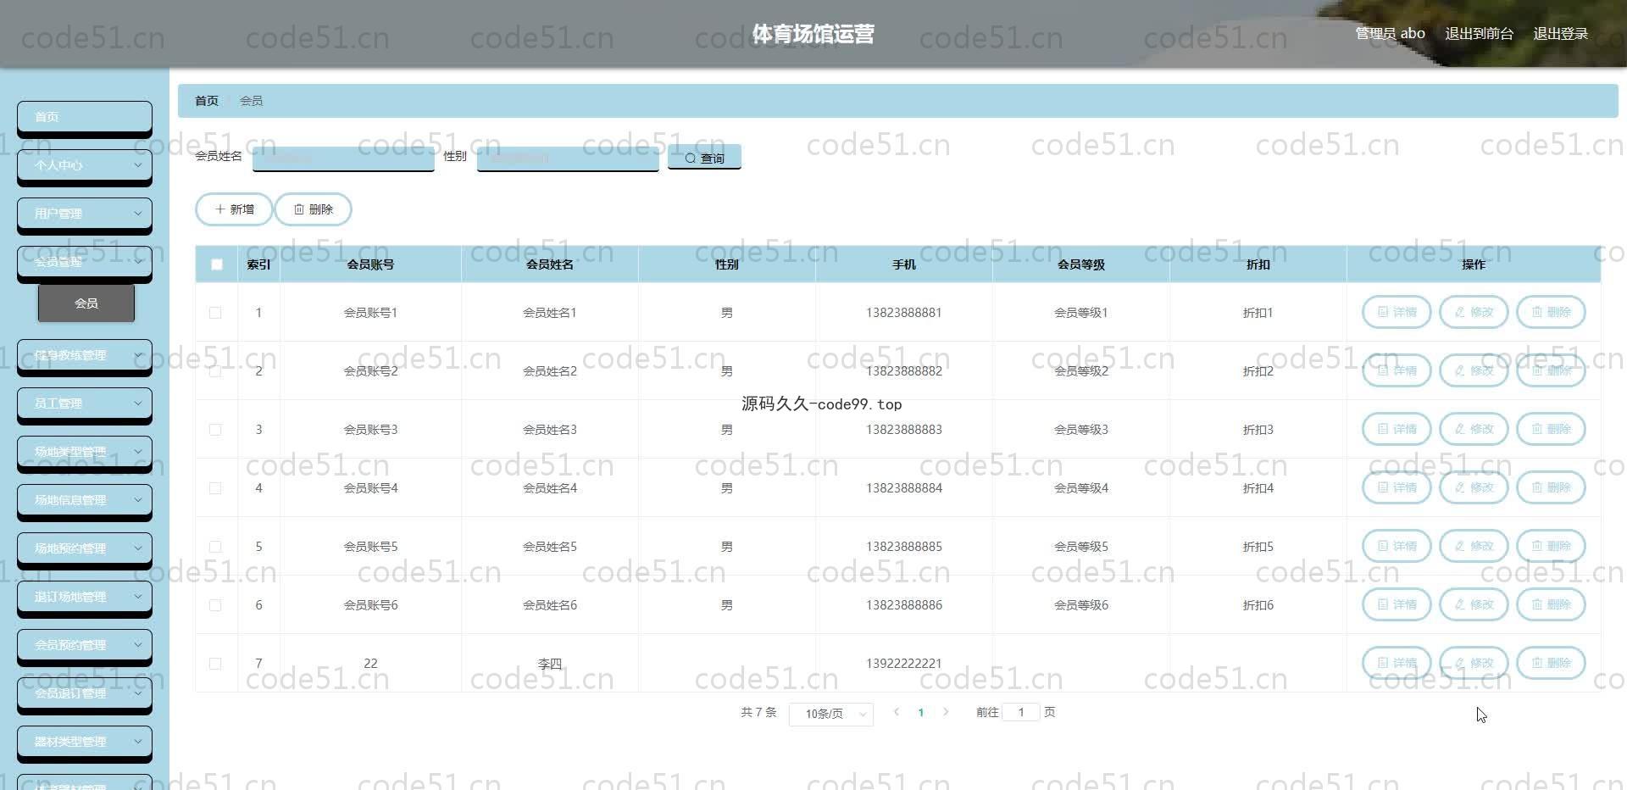Screen dimensions: 1627x790
Task: Open the 10条/页 page size dropdown
Action: [831, 714]
